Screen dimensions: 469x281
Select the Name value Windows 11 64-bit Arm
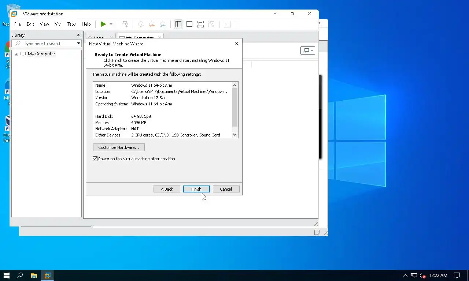point(152,85)
